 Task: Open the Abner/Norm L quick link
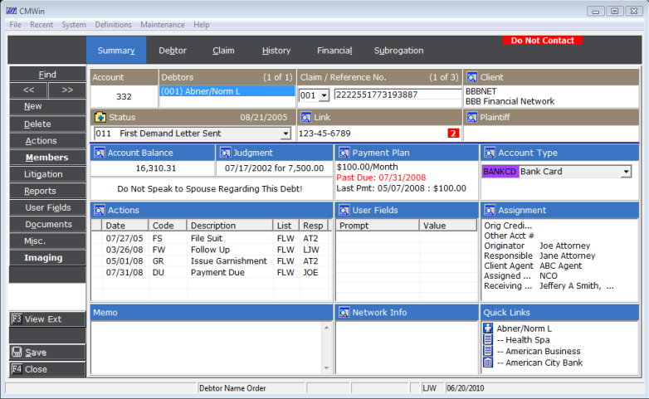[524, 328]
